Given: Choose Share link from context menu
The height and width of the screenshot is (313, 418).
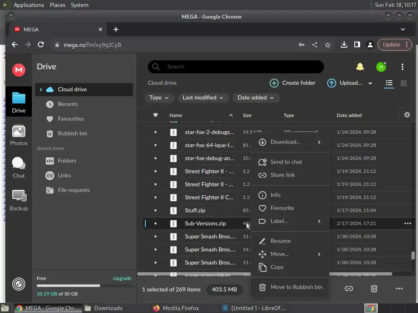Looking at the screenshot, I should [x=290, y=175].
